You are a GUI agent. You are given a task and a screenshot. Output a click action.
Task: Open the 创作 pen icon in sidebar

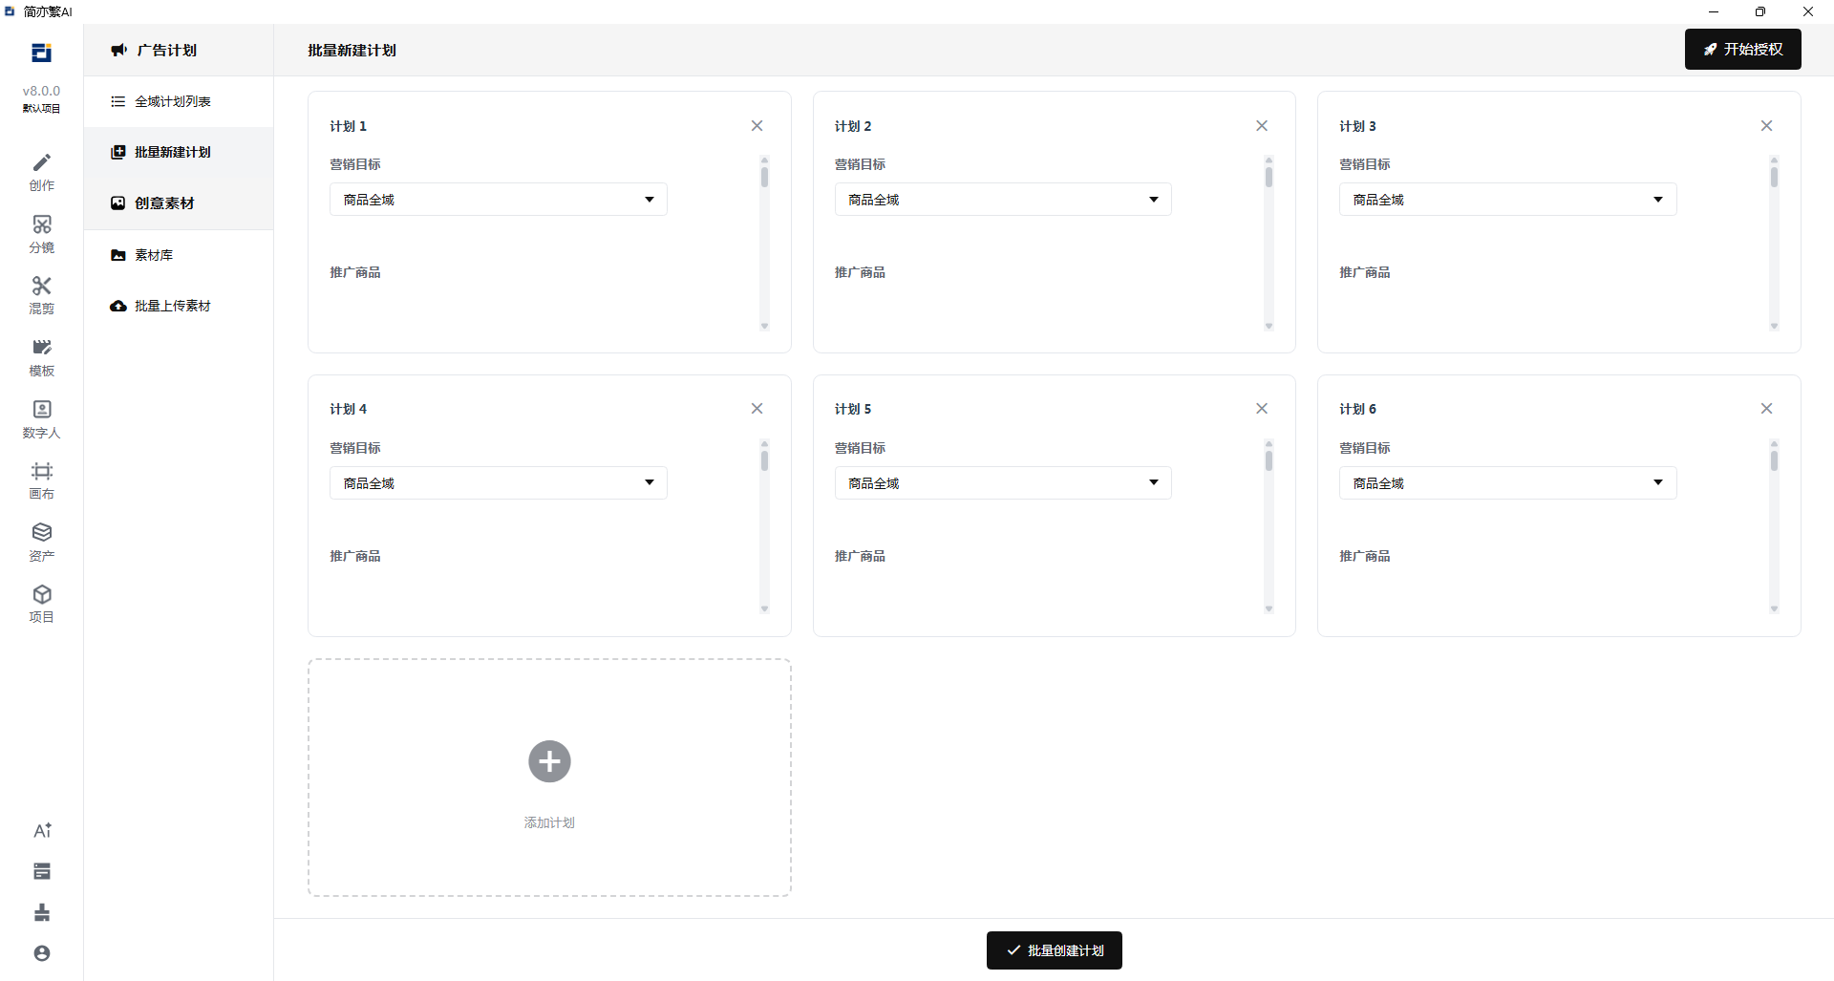(41, 163)
